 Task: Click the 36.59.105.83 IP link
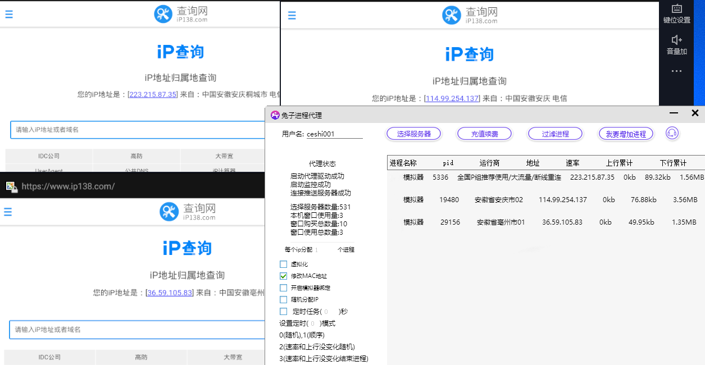point(170,293)
